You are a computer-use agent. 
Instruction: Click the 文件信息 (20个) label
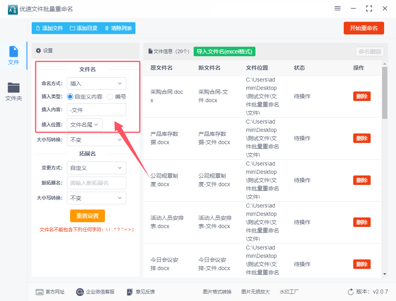click(171, 51)
